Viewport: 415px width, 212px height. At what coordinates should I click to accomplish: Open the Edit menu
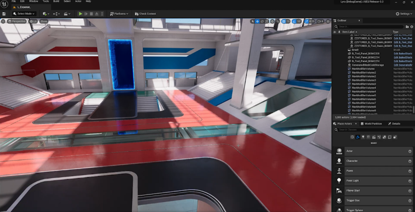[x=22, y=1]
